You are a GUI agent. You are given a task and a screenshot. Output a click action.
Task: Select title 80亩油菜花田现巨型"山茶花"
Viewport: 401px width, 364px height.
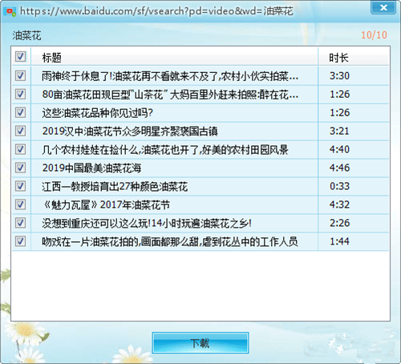(170, 95)
